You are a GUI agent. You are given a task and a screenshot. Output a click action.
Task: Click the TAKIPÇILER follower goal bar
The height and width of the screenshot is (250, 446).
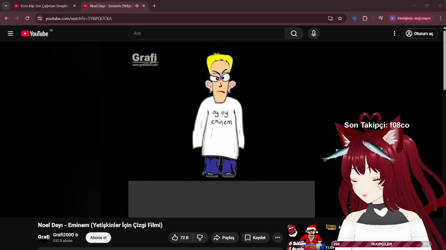click(381, 244)
